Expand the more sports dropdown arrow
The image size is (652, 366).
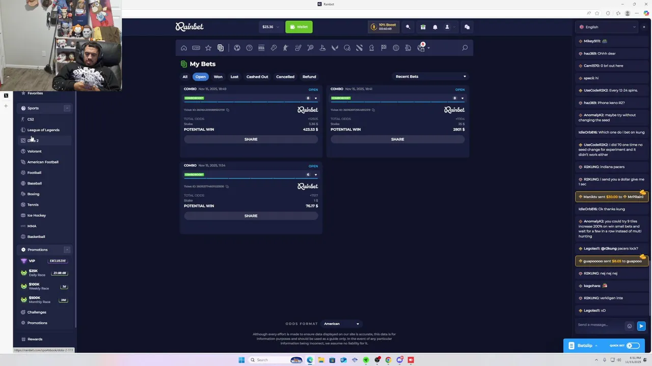tap(428, 48)
